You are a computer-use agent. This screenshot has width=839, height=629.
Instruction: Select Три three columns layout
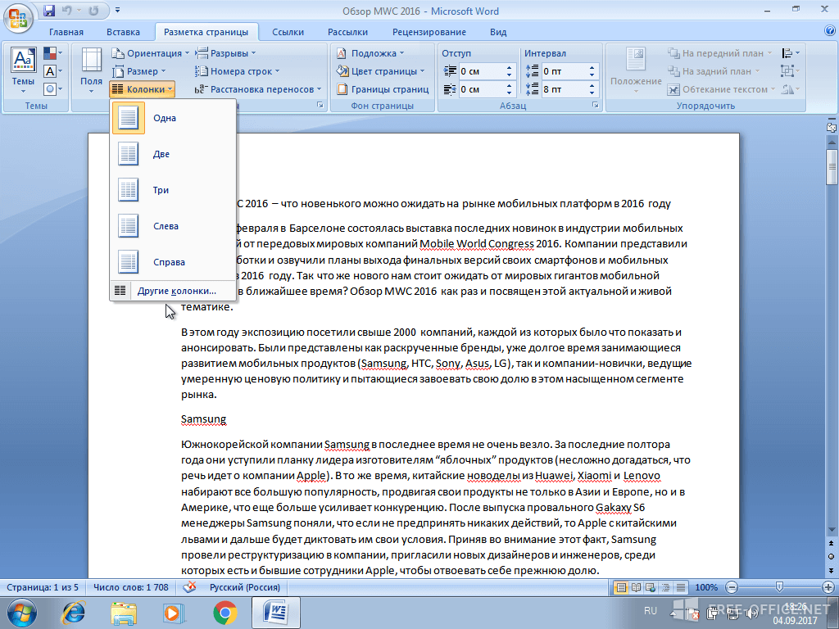[173, 190]
